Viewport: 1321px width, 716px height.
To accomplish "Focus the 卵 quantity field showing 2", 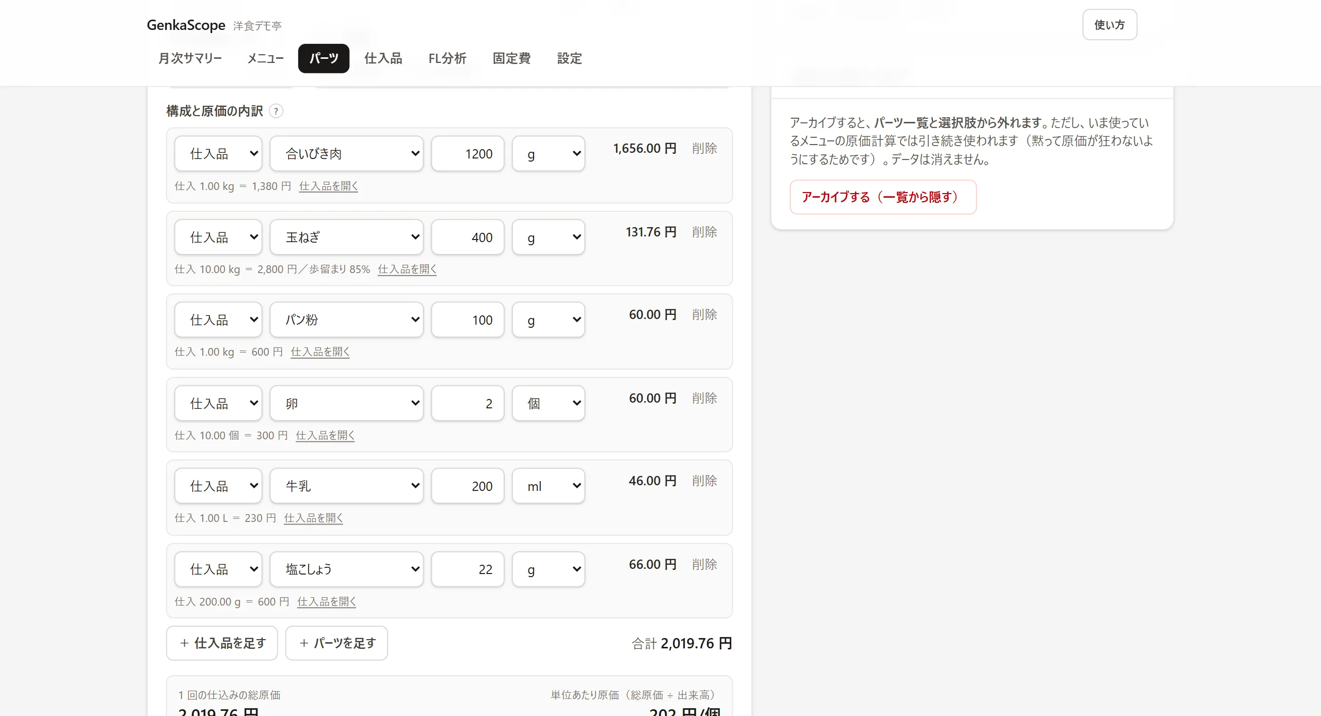I will pyautogui.click(x=468, y=403).
